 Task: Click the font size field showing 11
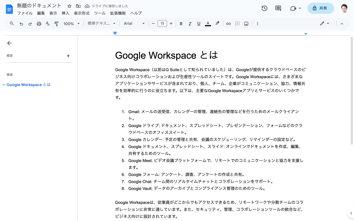[162, 24]
